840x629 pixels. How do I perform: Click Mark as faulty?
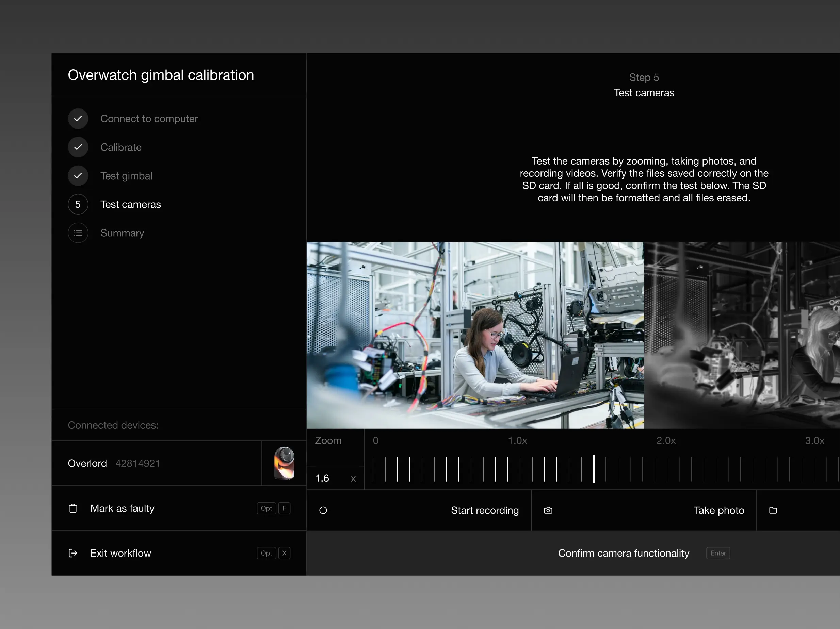pos(179,508)
